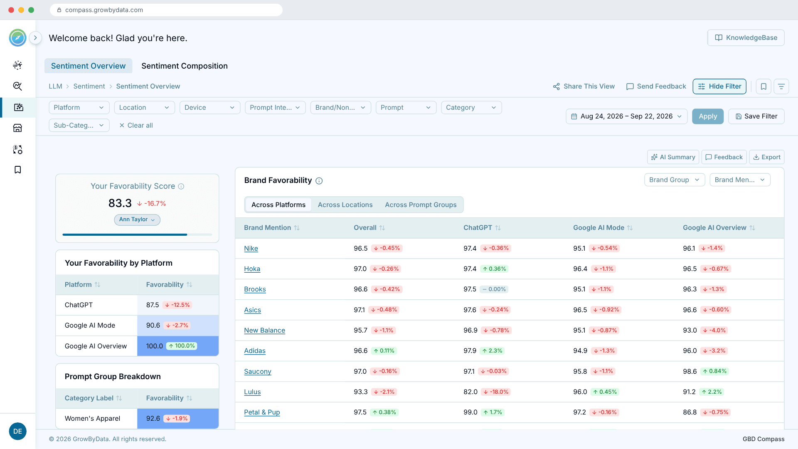
Task: Open the AI sparkle sidebar icon
Action: 17,65
